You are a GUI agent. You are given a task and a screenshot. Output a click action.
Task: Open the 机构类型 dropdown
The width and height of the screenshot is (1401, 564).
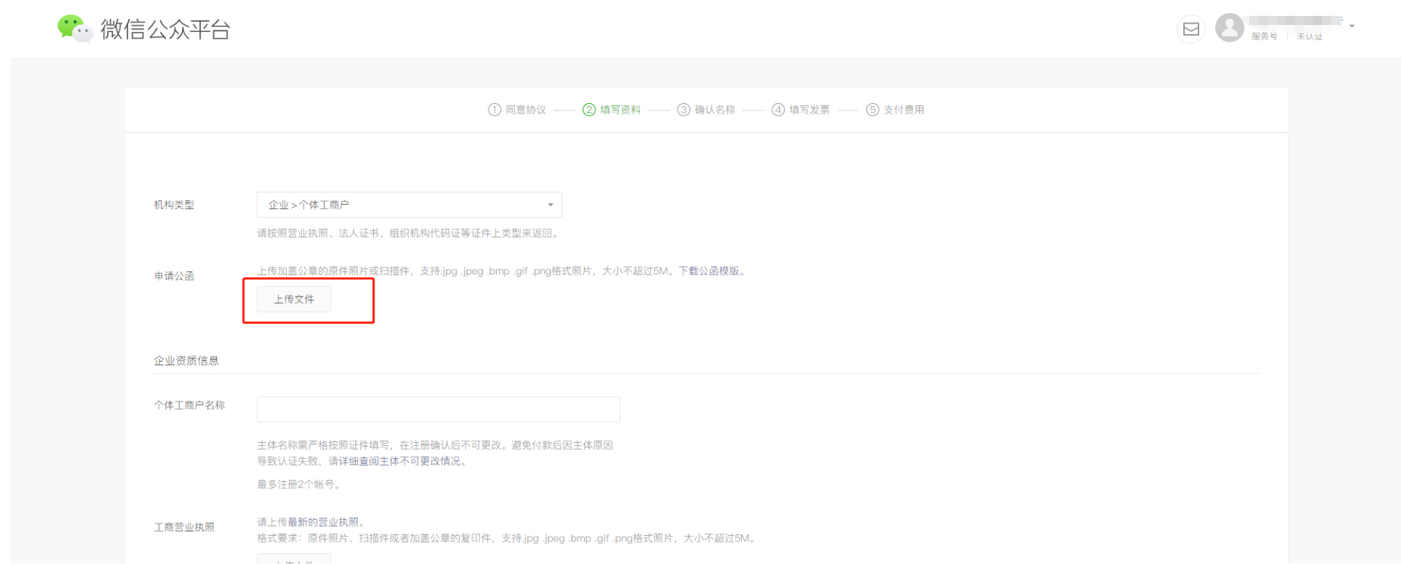click(x=410, y=205)
